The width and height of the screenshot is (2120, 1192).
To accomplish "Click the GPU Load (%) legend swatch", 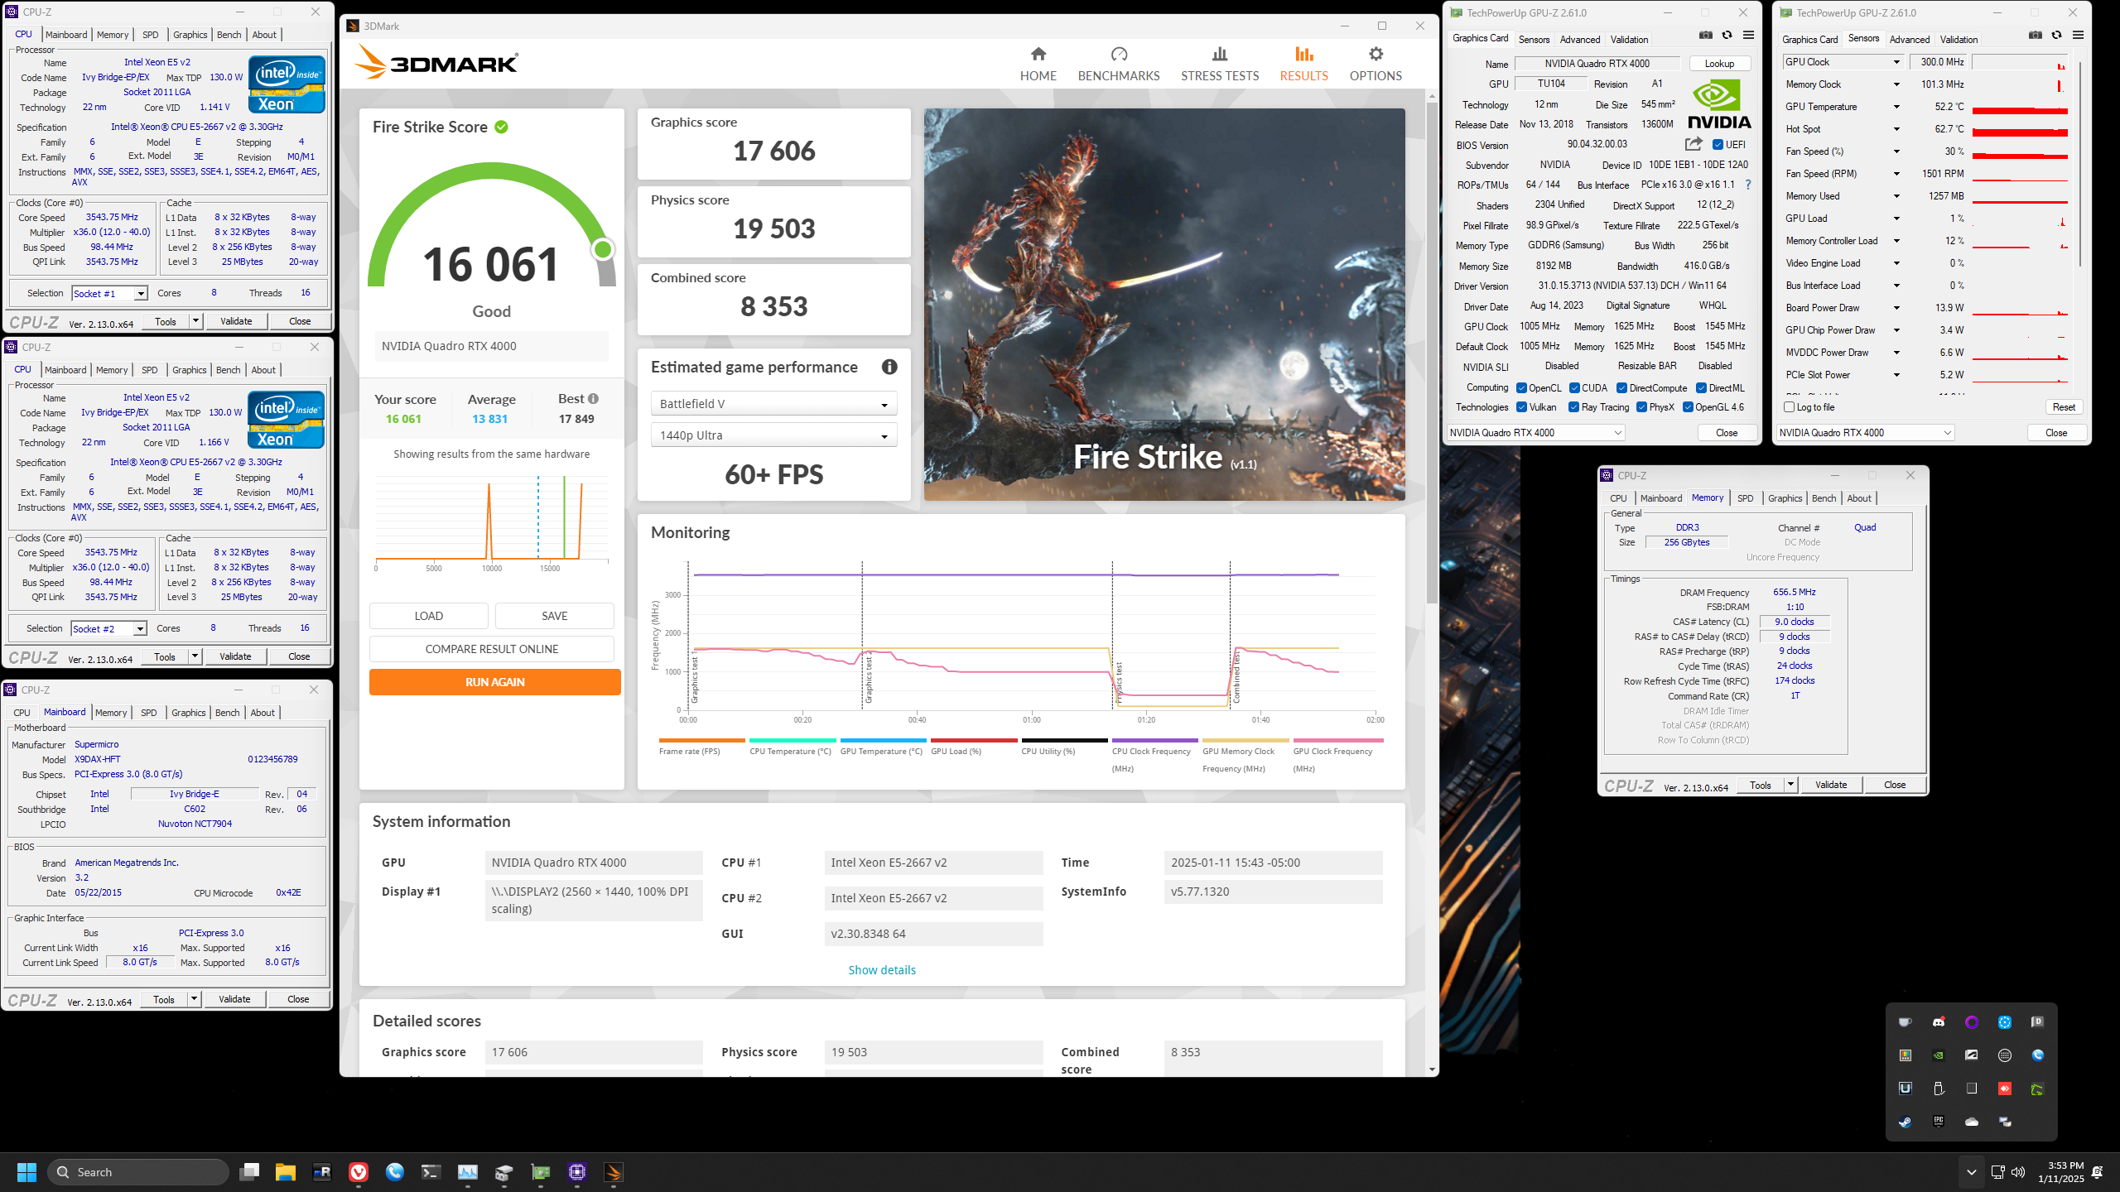I will pyautogui.click(x=974, y=740).
